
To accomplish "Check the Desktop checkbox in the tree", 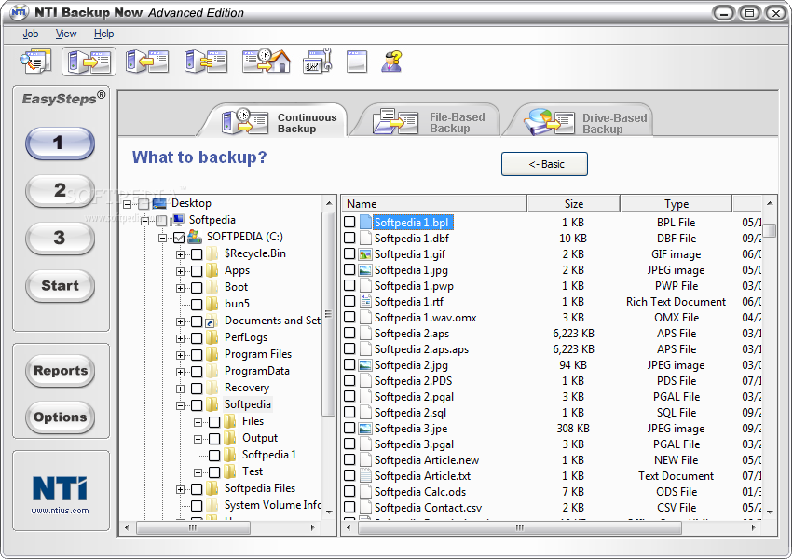I will (144, 204).
